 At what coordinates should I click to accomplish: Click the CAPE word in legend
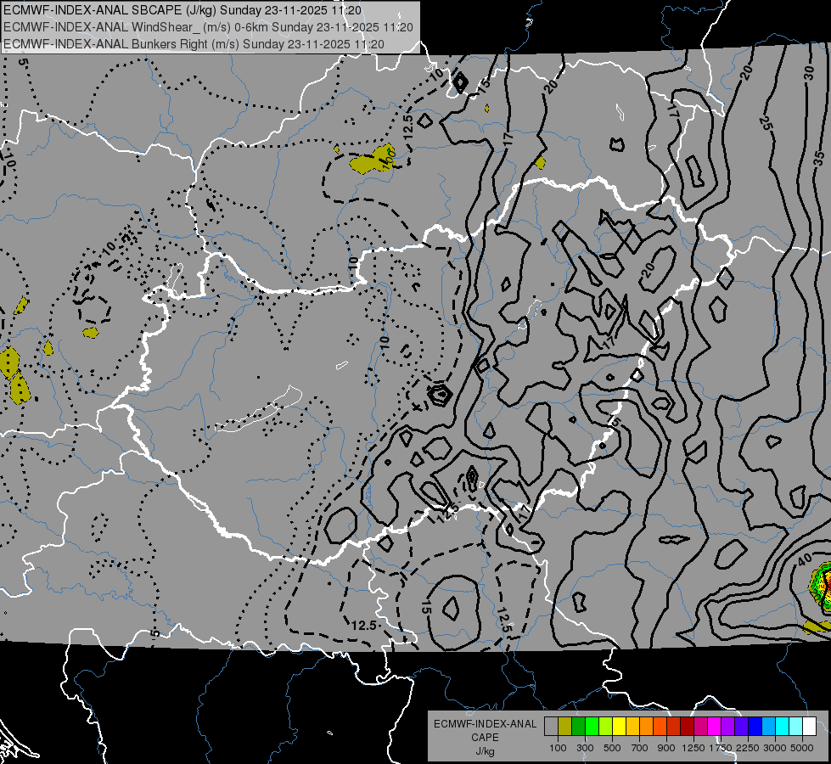tap(485, 738)
